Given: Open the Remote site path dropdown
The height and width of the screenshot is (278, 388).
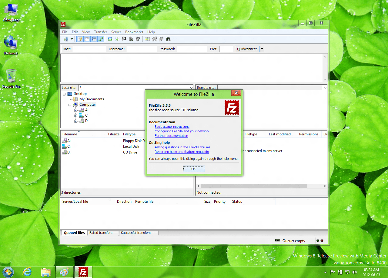Looking at the screenshot, I should (x=325, y=88).
